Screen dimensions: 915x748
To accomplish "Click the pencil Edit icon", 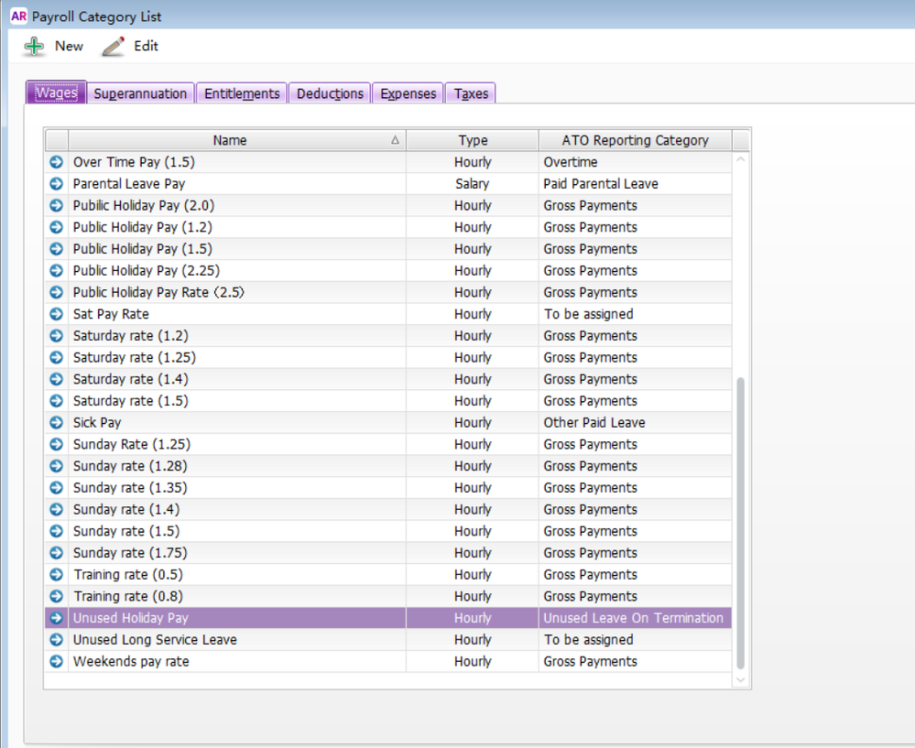I will point(114,47).
